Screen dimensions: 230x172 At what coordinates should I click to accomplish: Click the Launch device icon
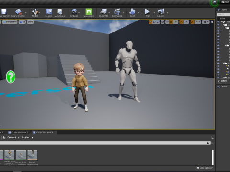pos(161,12)
